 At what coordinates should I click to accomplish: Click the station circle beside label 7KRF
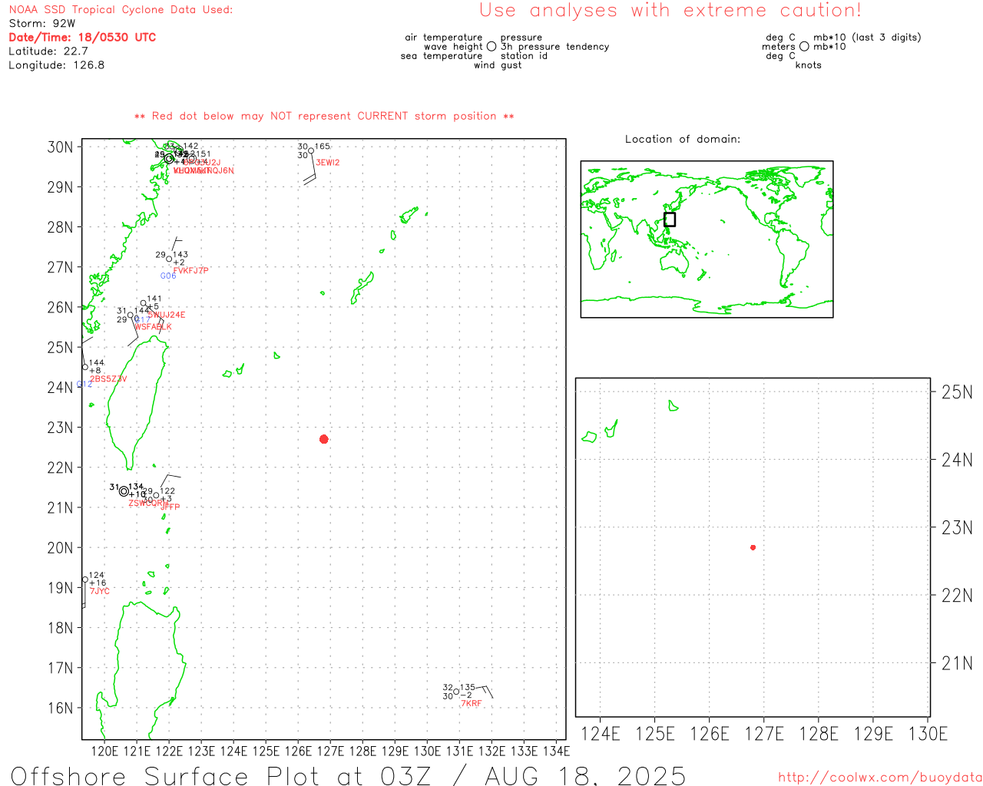(x=456, y=692)
